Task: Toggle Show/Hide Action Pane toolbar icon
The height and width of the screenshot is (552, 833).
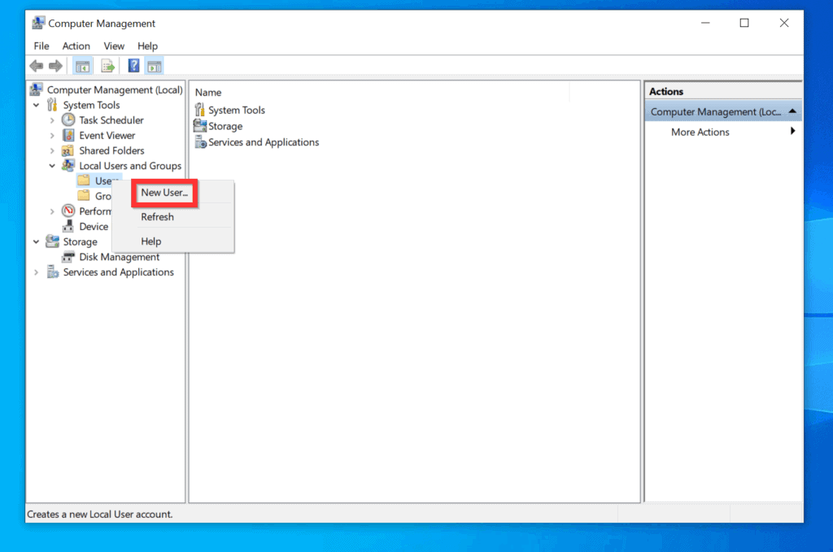Action: [154, 66]
